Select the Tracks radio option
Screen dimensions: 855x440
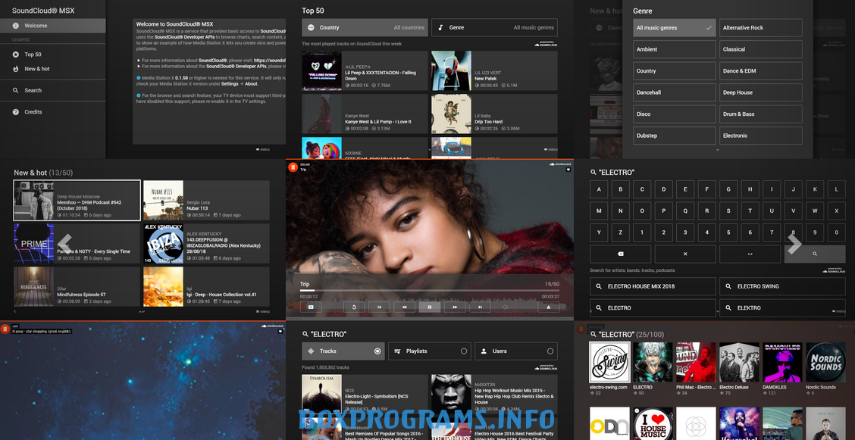(344, 351)
